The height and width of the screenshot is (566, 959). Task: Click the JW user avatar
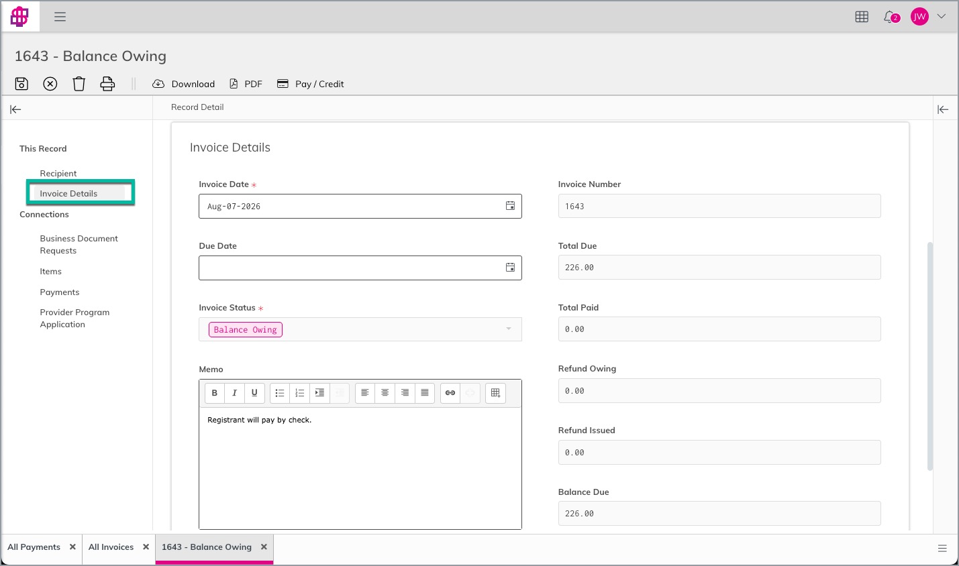919,17
